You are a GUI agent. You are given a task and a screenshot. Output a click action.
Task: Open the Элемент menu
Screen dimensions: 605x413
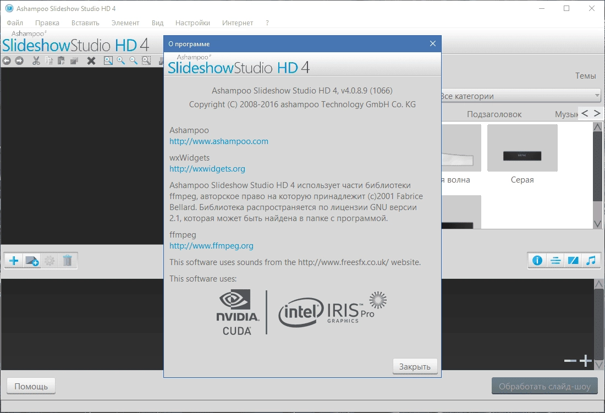coord(125,23)
